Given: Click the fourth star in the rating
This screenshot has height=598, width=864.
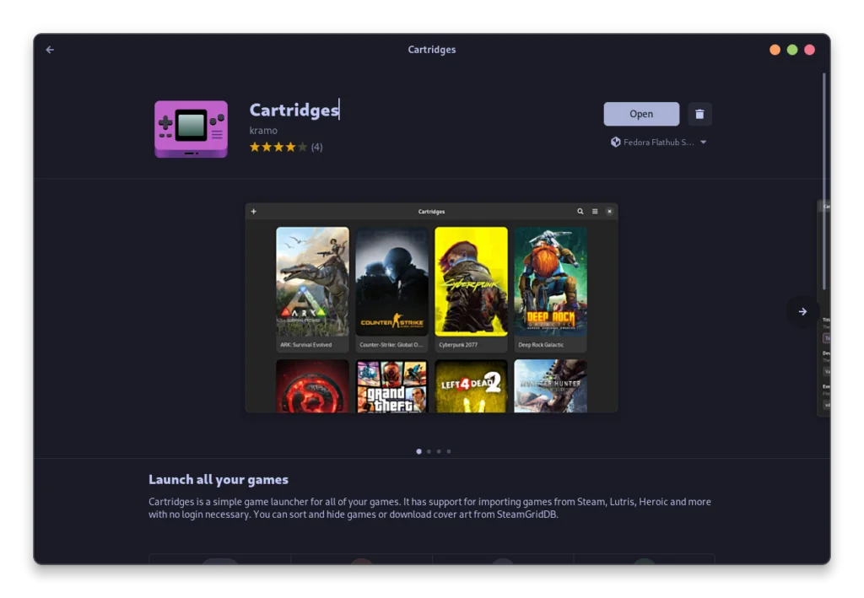Looking at the screenshot, I should (x=290, y=146).
